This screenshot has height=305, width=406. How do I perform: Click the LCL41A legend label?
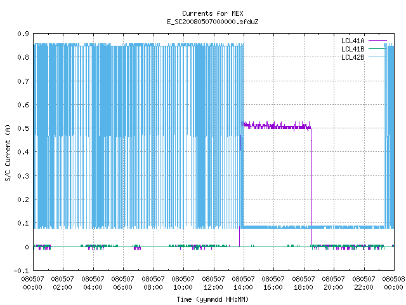point(353,41)
